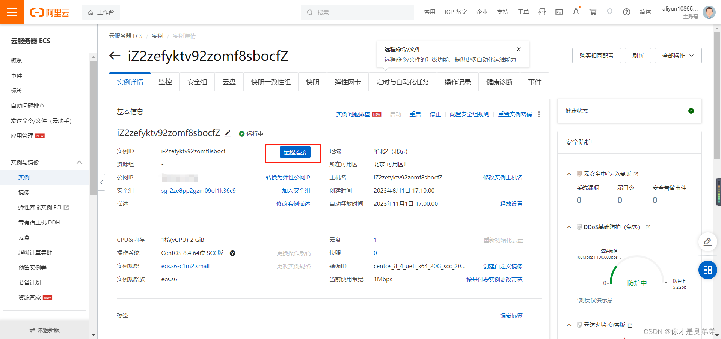Click 配置安全组规则 link

tap(469, 115)
